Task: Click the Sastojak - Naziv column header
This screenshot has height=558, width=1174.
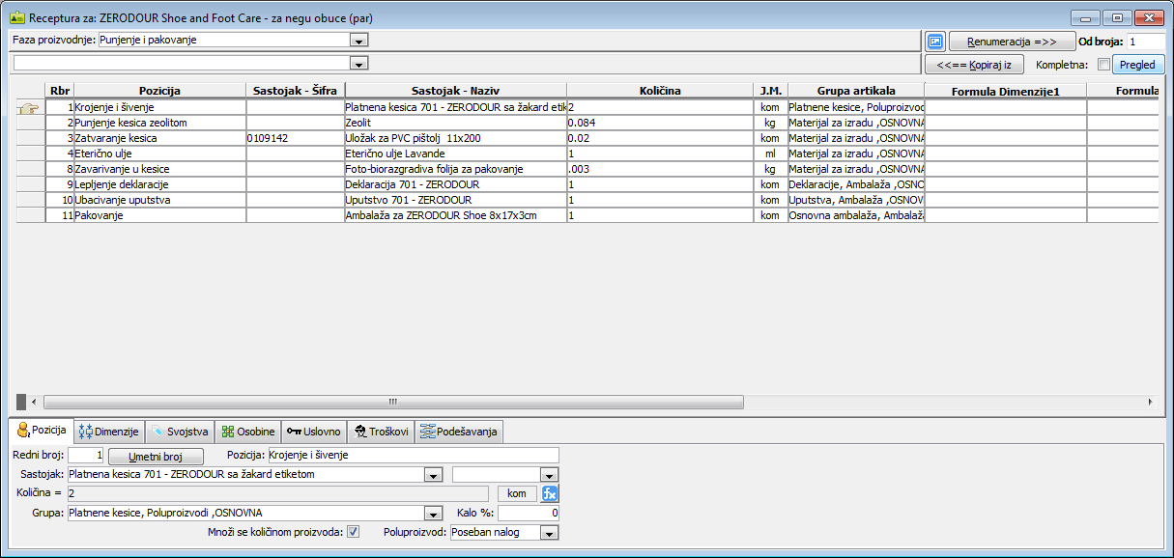Action: tap(455, 91)
